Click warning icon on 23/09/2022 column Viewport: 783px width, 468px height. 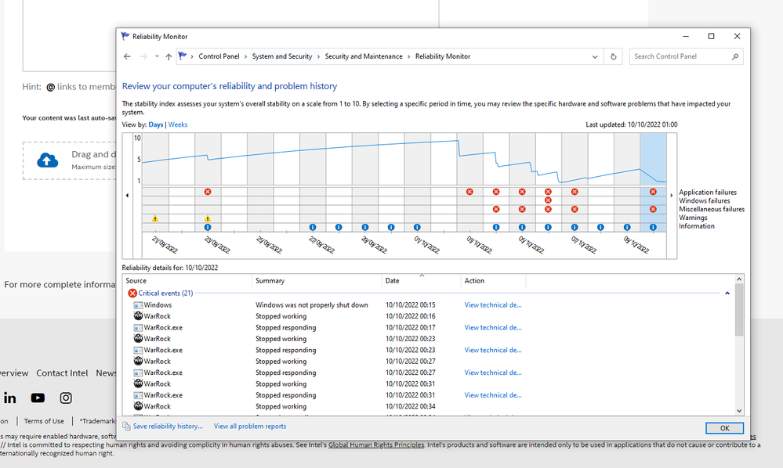[x=208, y=218]
